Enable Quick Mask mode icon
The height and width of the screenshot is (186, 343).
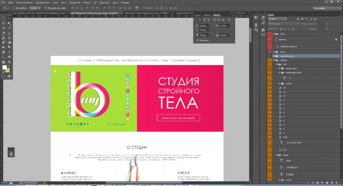click(x=3, y=77)
